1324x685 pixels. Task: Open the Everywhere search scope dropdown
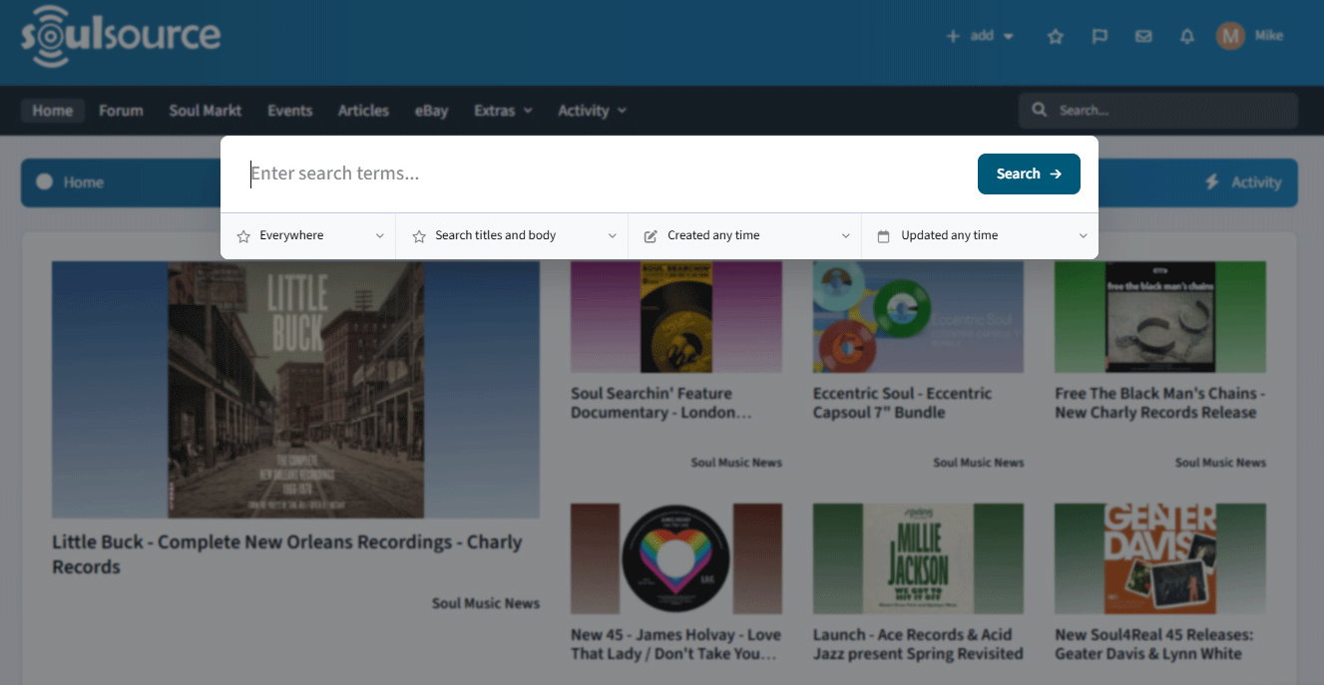[x=308, y=236]
